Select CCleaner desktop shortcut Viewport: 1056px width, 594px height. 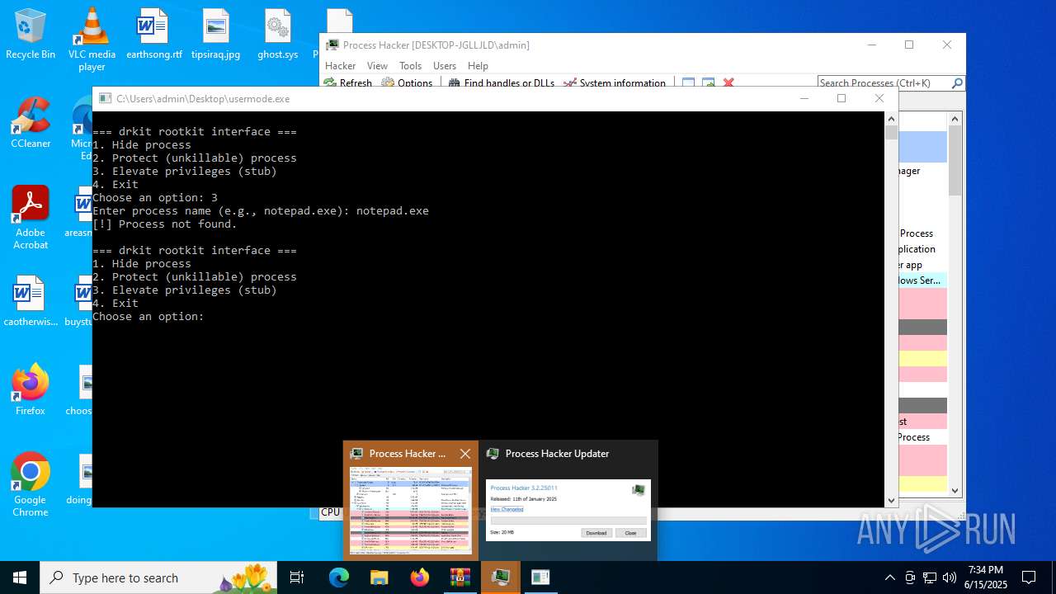tap(31, 122)
